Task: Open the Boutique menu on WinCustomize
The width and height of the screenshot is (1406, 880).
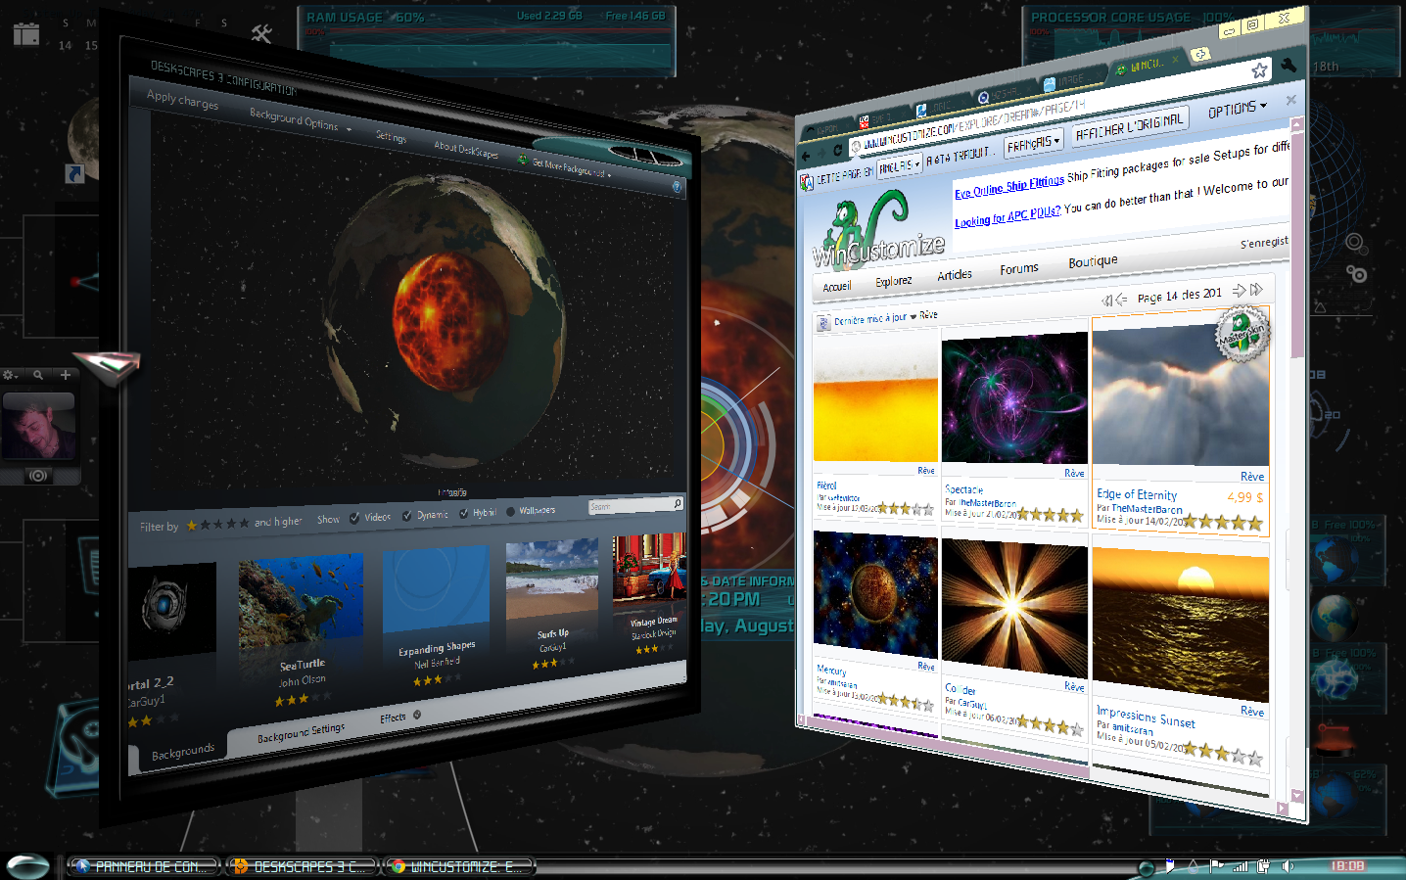Action: click(1093, 261)
